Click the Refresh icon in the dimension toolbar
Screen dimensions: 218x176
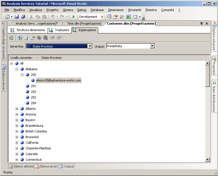[x=26, y=38]
